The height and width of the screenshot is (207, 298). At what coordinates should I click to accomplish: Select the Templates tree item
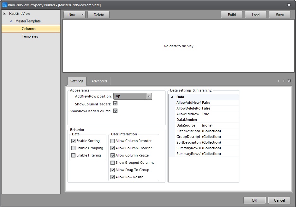click(x=30, y=36)
